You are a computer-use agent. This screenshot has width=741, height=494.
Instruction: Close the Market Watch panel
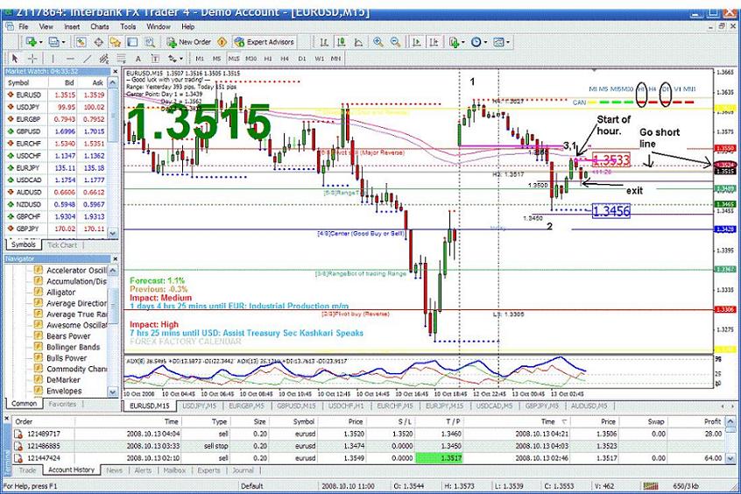point(116,71)
